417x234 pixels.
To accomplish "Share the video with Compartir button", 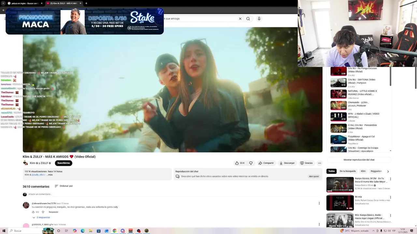I will (266, 163).
